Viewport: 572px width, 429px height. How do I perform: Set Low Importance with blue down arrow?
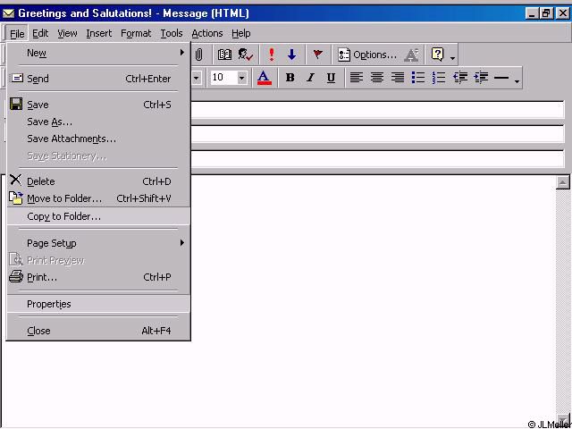tap(291, 55)
